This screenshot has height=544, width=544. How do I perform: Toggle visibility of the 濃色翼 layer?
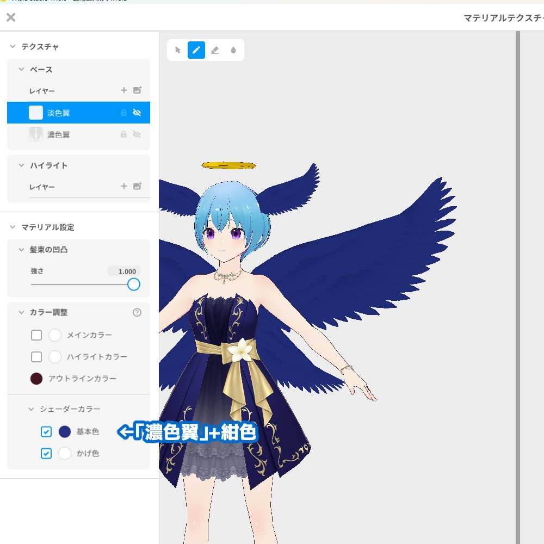point(138,134)
